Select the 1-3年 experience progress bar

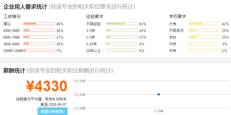click(122, 37)
